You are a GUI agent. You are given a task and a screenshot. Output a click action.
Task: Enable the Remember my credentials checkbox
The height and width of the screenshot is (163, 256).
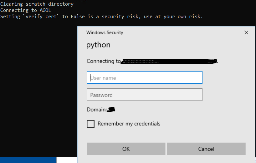tap(90, 124)
